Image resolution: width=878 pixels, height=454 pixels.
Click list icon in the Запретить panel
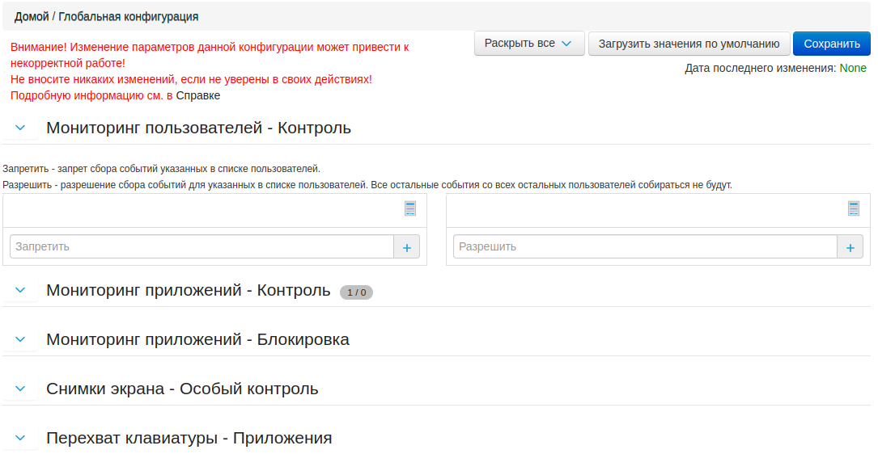coord(410,208)
